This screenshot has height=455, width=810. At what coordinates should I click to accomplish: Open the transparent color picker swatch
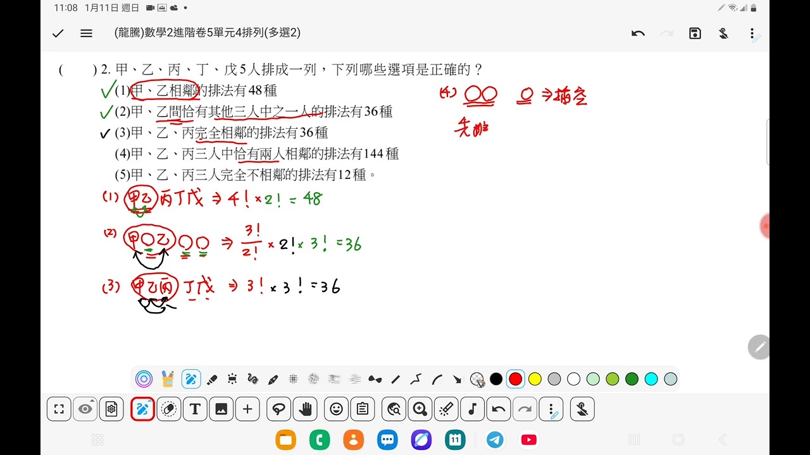tap(477, 379)
